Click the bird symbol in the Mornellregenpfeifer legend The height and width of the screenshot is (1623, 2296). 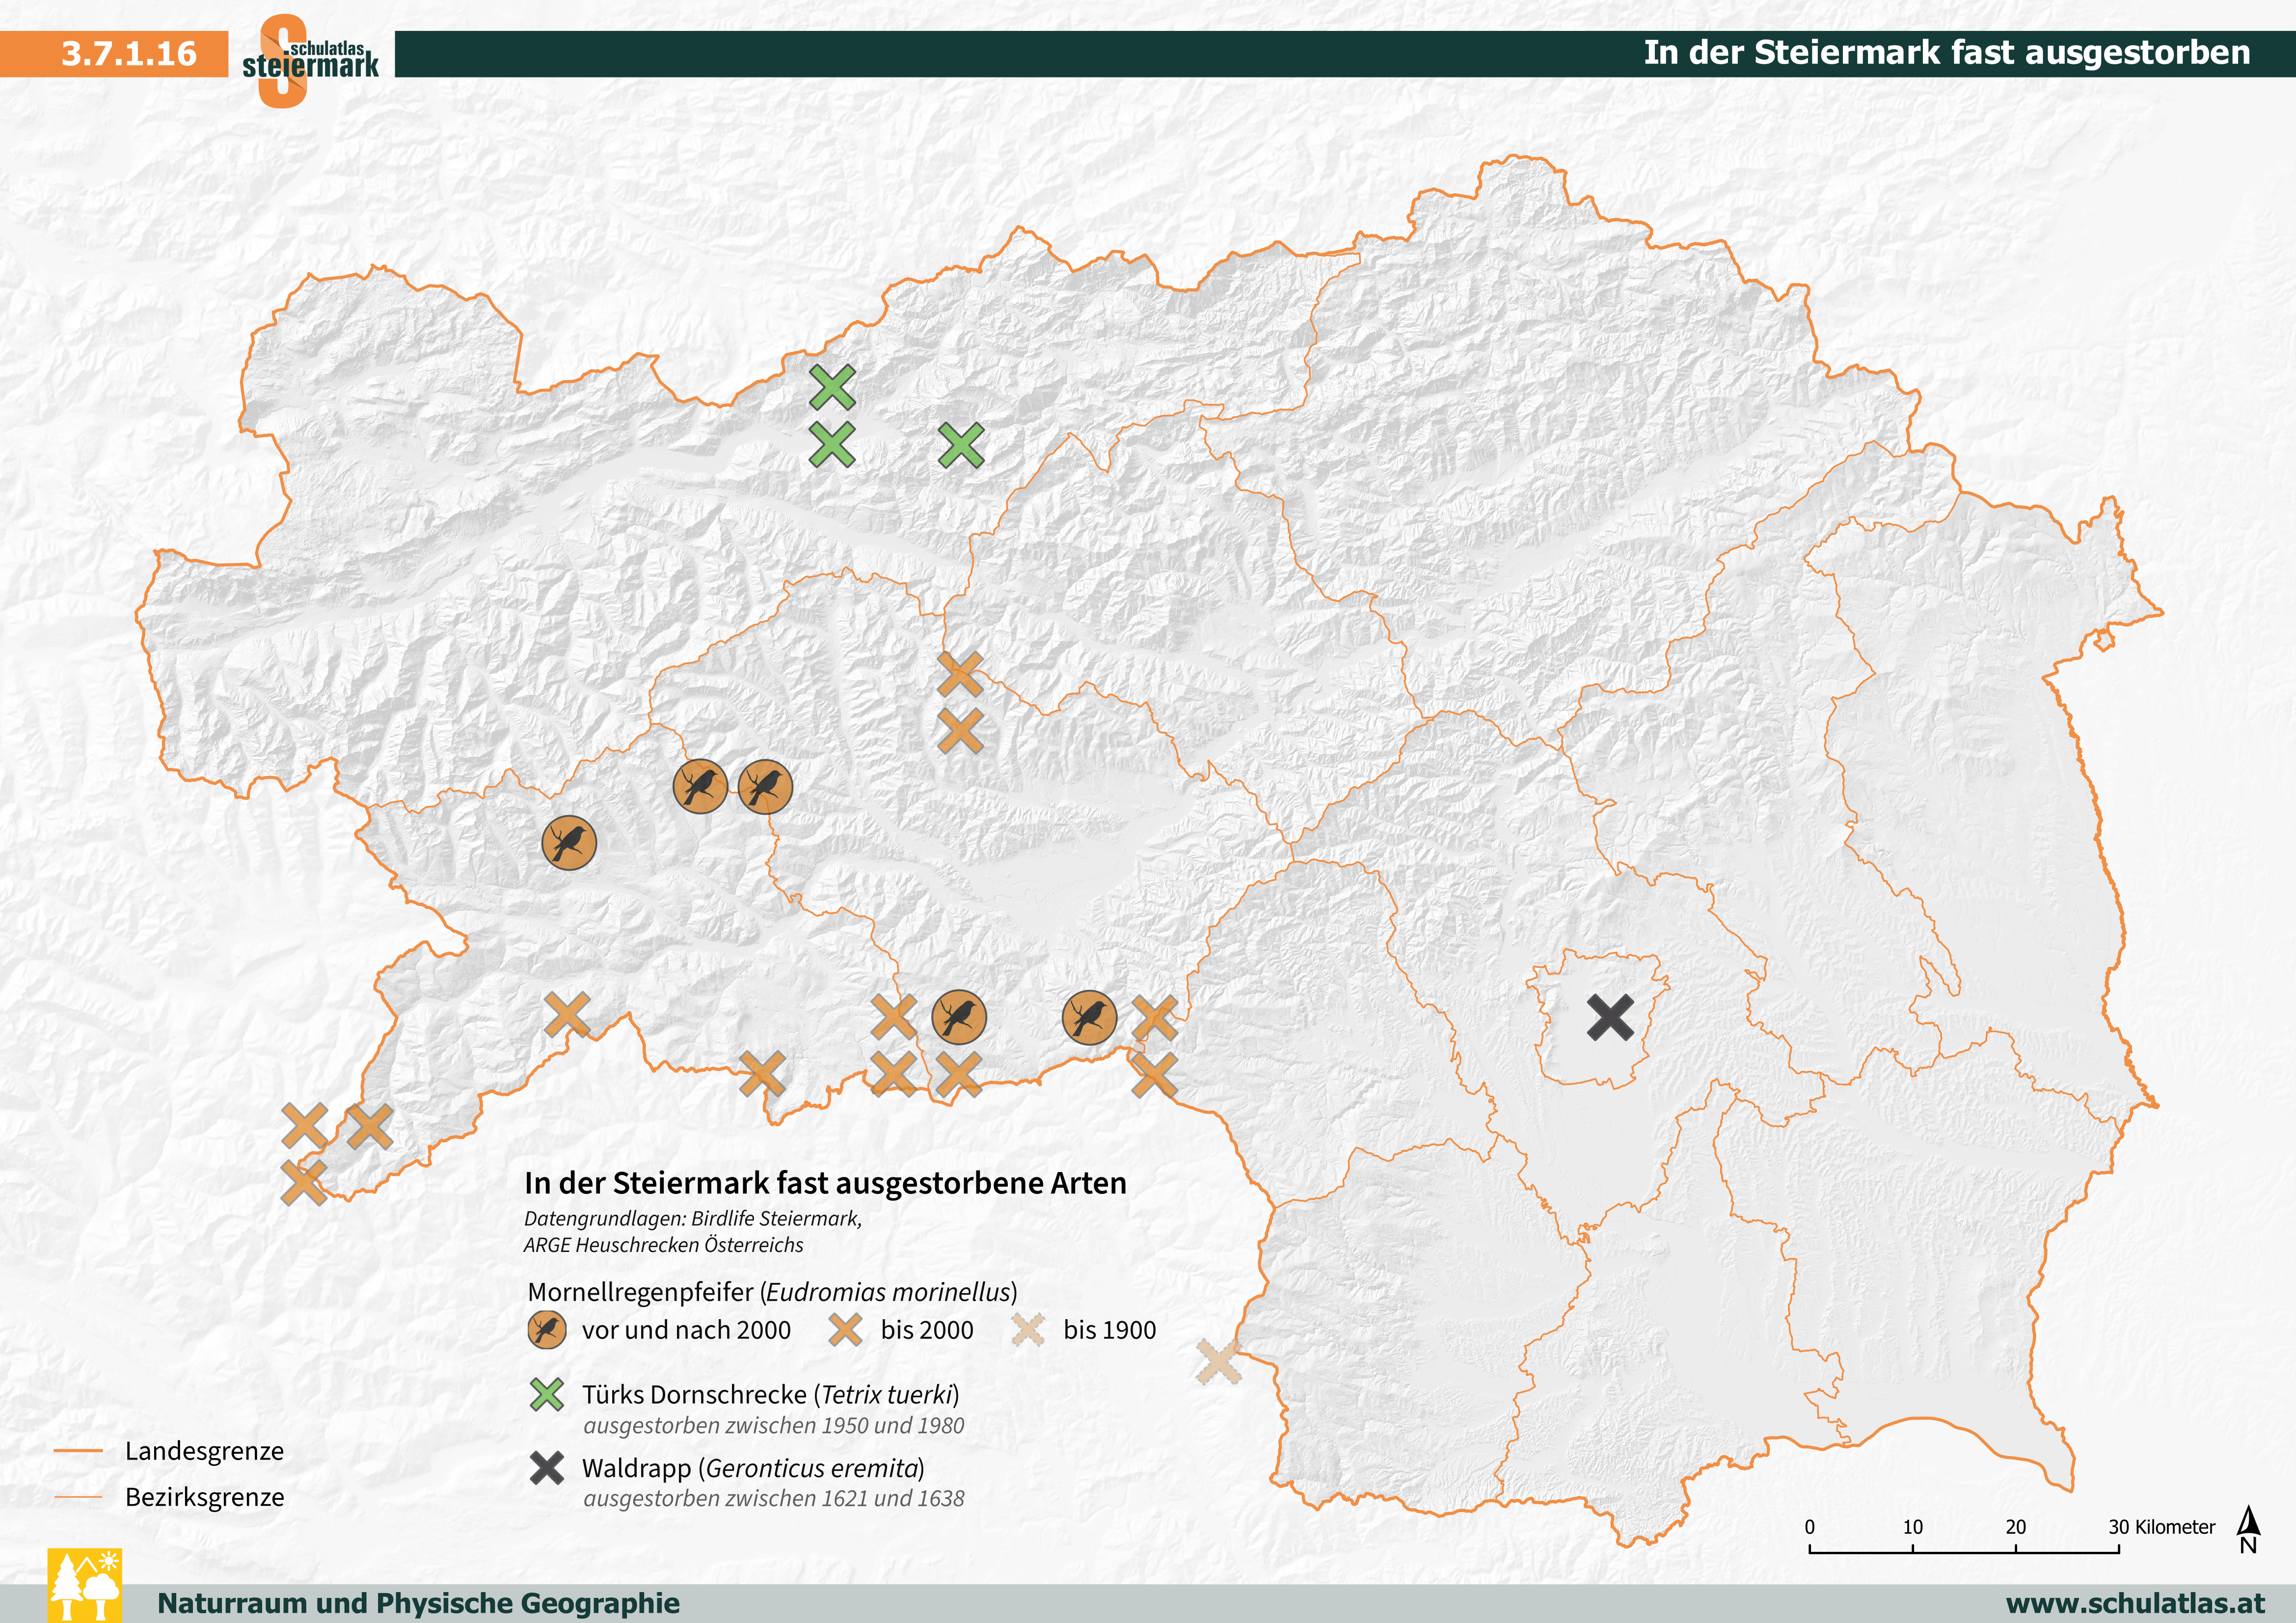(x=549, y=1330)
